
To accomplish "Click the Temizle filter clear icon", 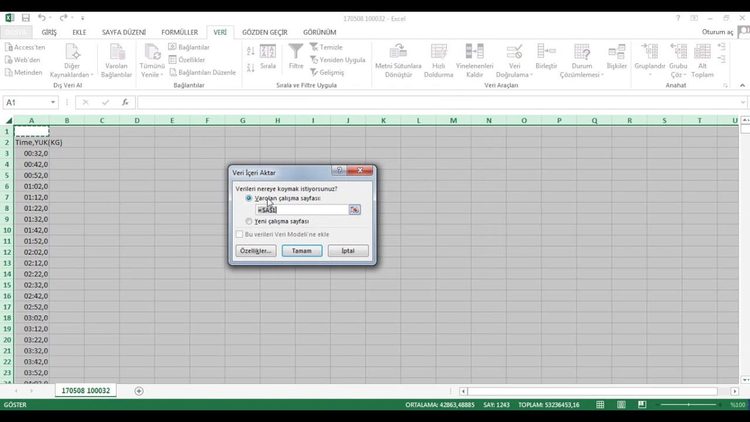I will 314,47.
